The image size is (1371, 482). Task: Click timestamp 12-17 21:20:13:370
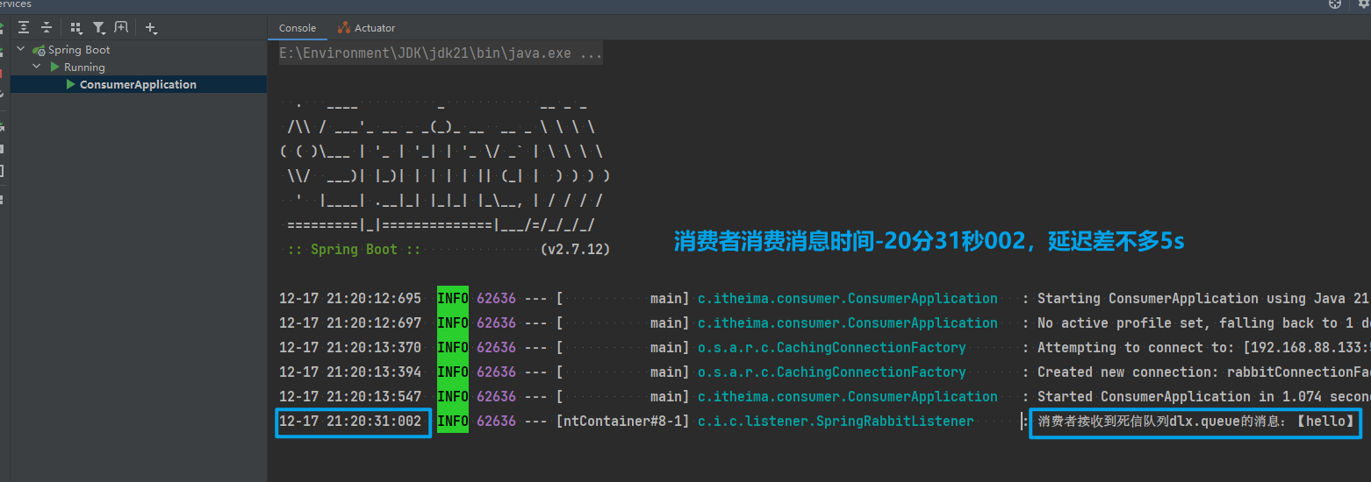(x=350, y=348)
